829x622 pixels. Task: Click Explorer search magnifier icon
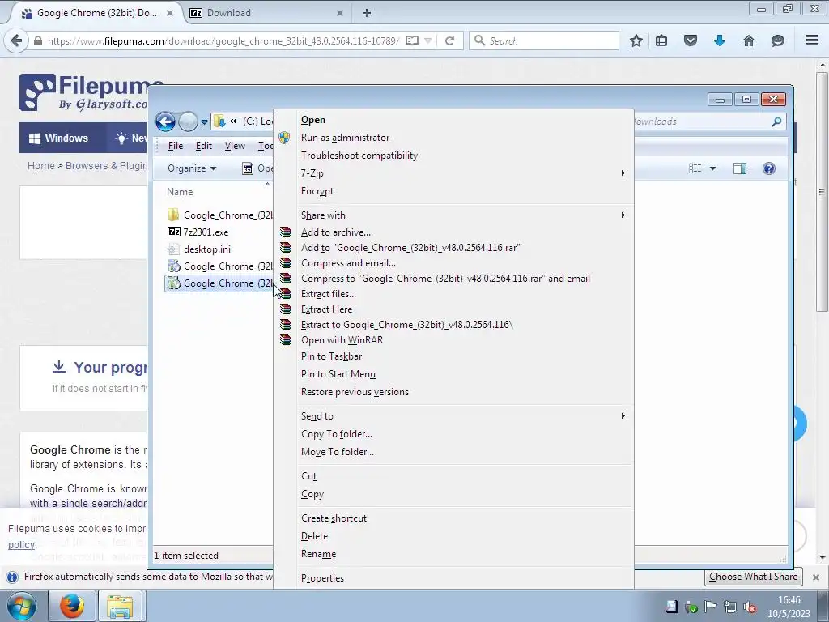(776, 121)
